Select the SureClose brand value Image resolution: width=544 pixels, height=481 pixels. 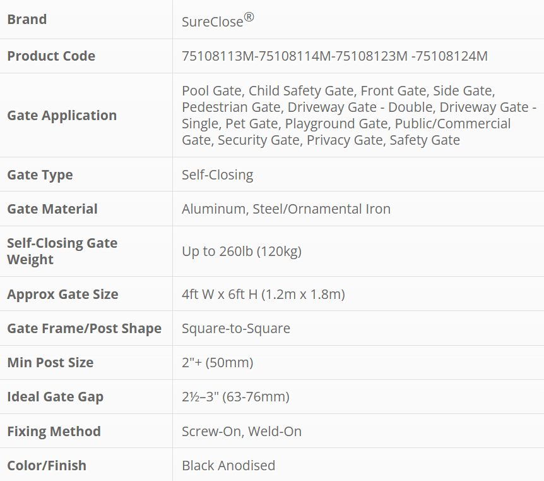click(x=217, y=21)
